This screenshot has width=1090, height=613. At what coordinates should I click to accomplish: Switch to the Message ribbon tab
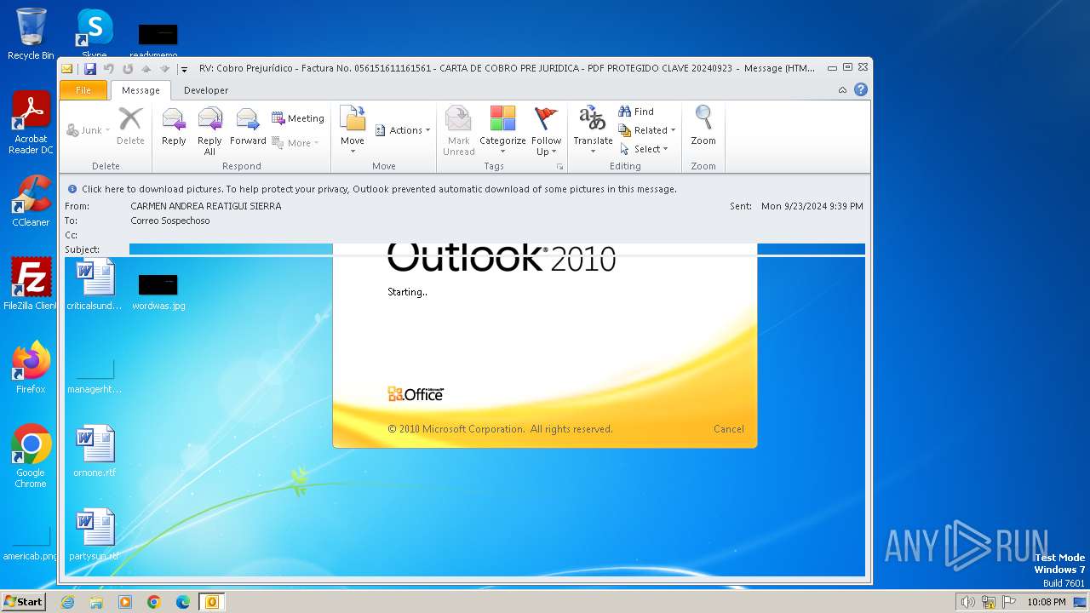coord(141,90)
